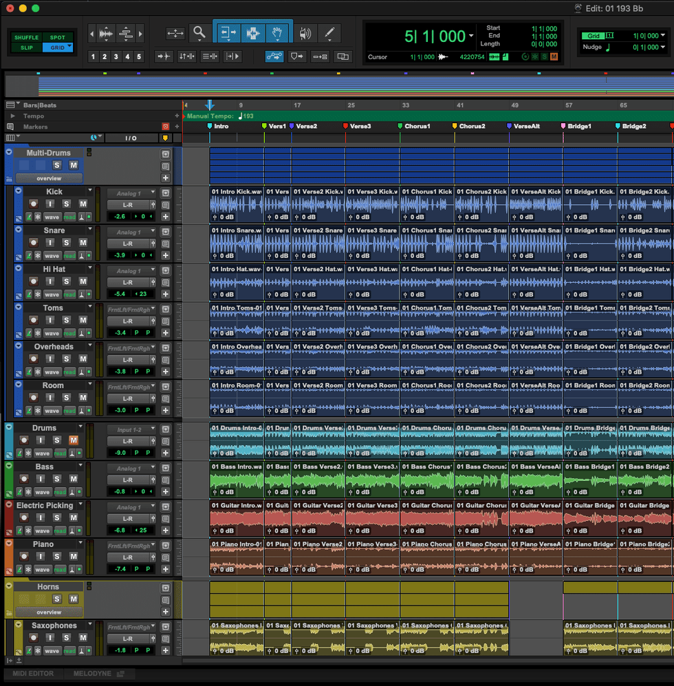Mute the Snare track
674x686 pixels.
[x=83, y=243]
